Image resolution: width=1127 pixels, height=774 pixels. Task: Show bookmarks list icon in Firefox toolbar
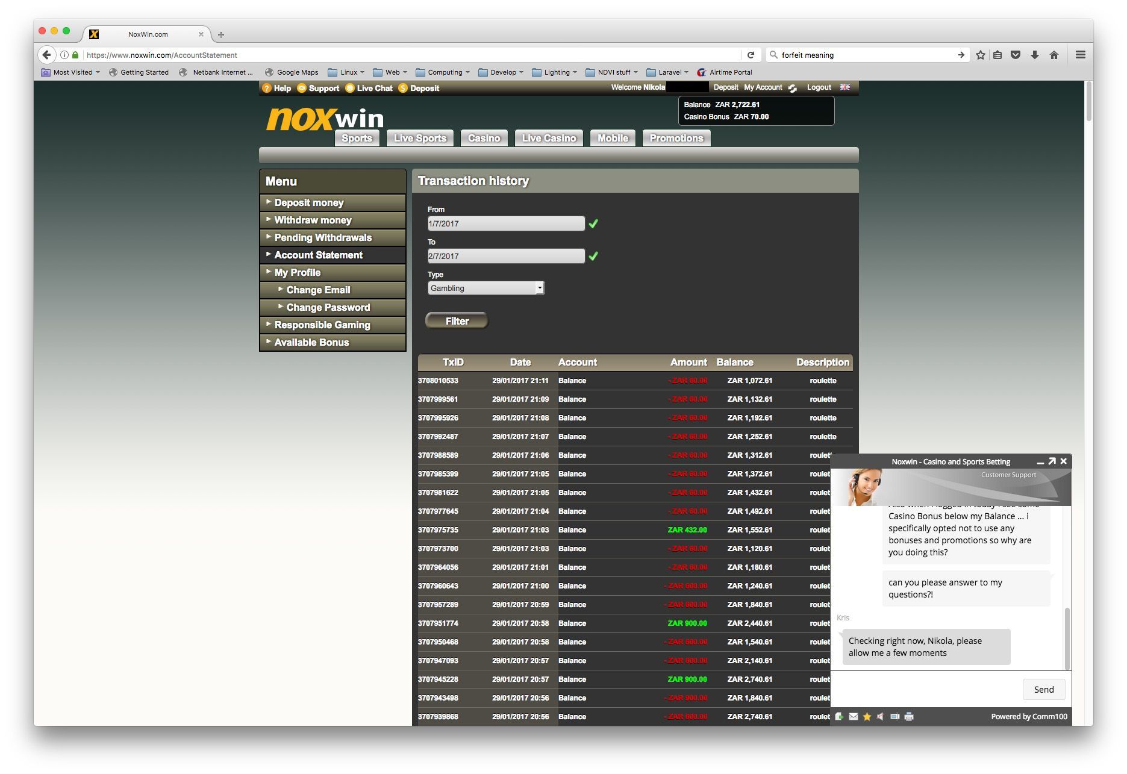(997, 55)
